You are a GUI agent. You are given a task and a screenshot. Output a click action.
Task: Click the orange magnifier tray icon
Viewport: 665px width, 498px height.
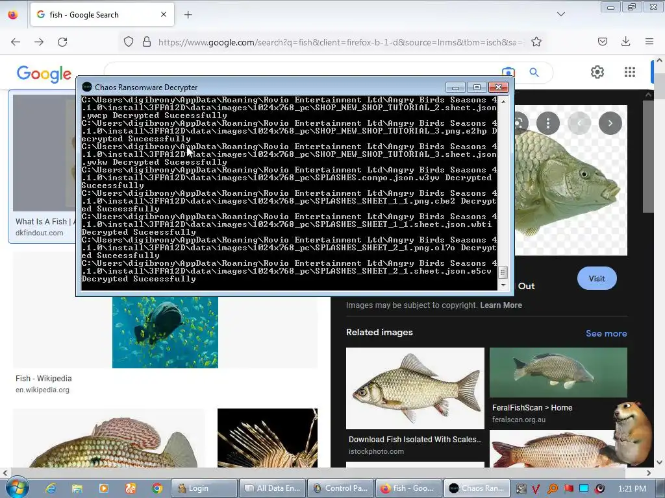(x=552, y=489)
